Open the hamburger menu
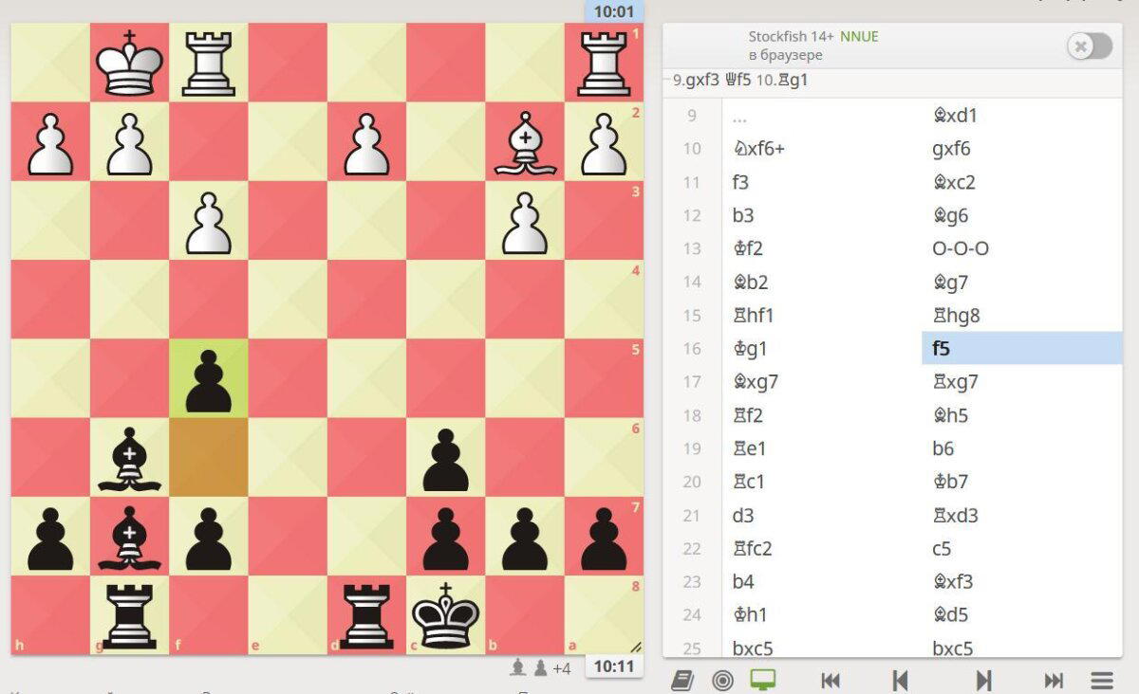This screenshot has height=694, width=1139. coord(1102,680)
